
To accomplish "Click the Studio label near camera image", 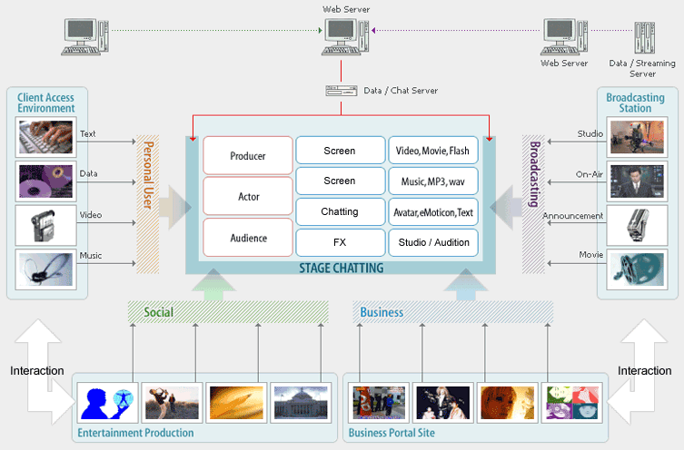I will click(x=590, y=133).
